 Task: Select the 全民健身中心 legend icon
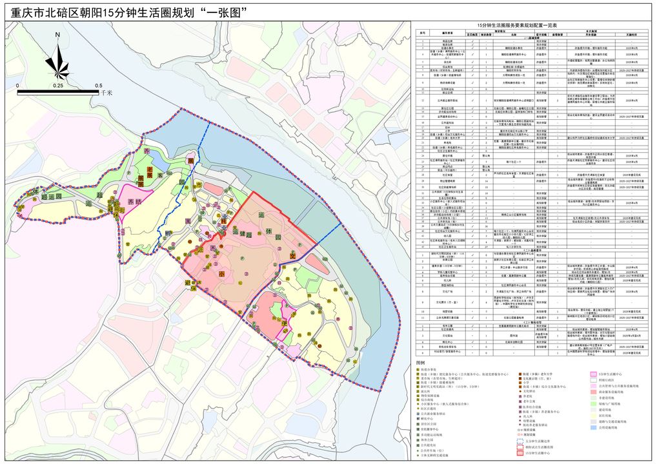418,429
